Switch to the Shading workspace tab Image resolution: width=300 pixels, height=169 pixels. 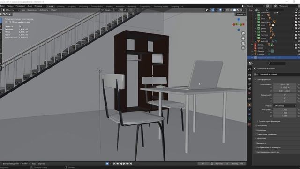pos(109,6)
